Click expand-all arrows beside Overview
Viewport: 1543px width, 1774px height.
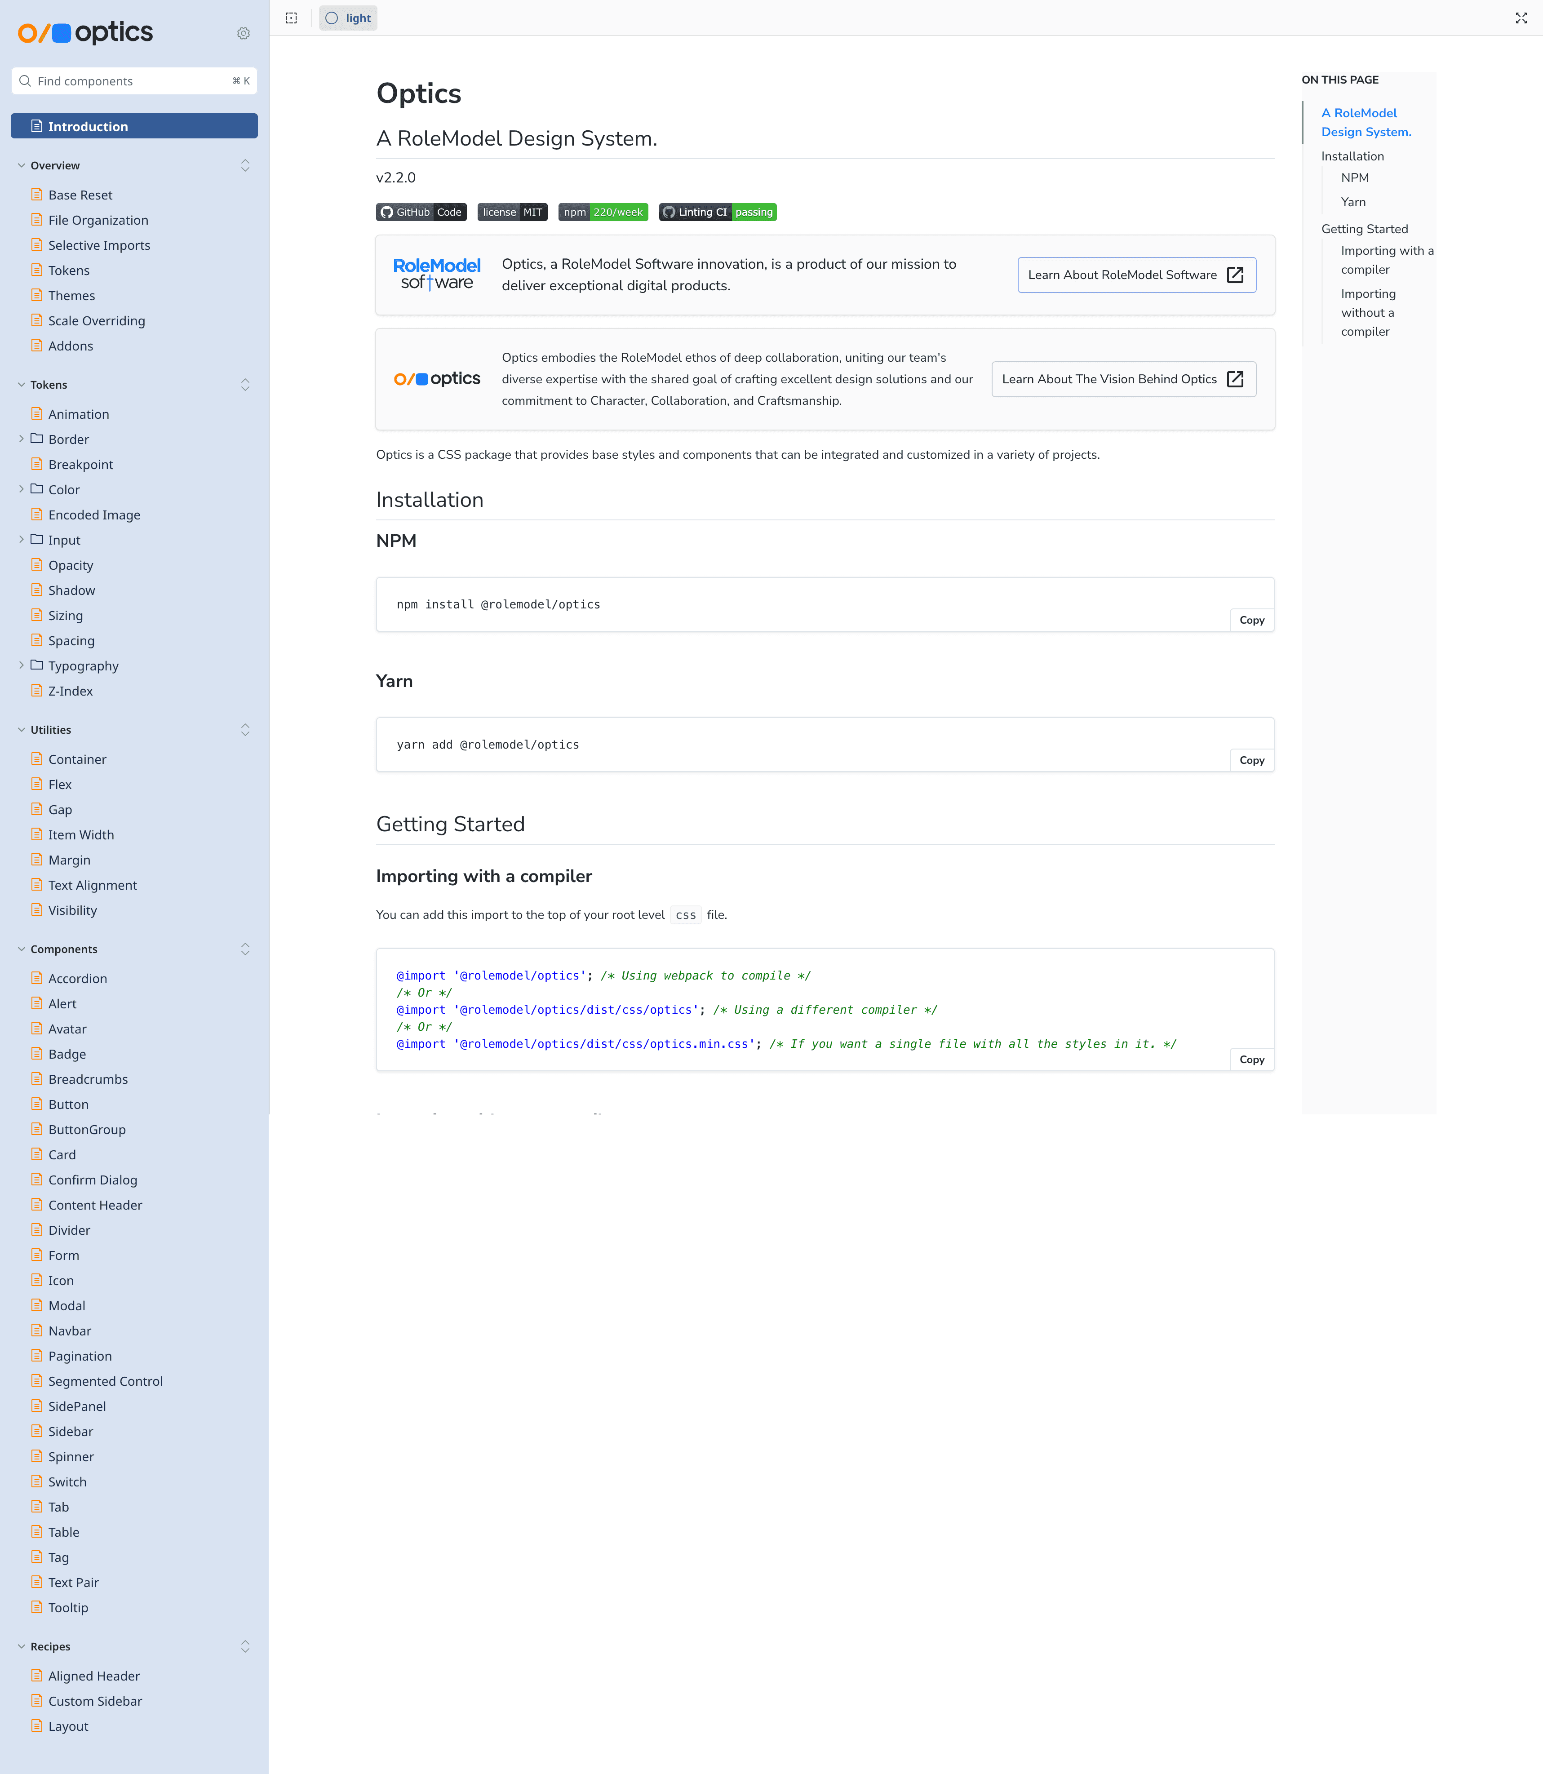click(x=245, y=165)
